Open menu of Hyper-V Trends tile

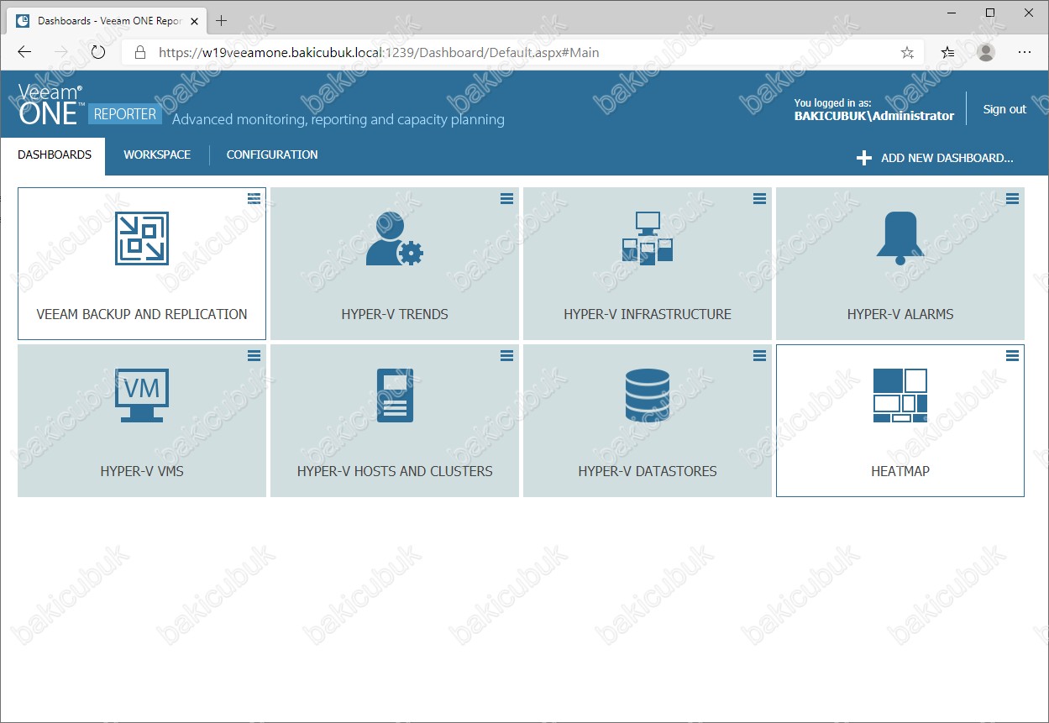coord(506,198)
